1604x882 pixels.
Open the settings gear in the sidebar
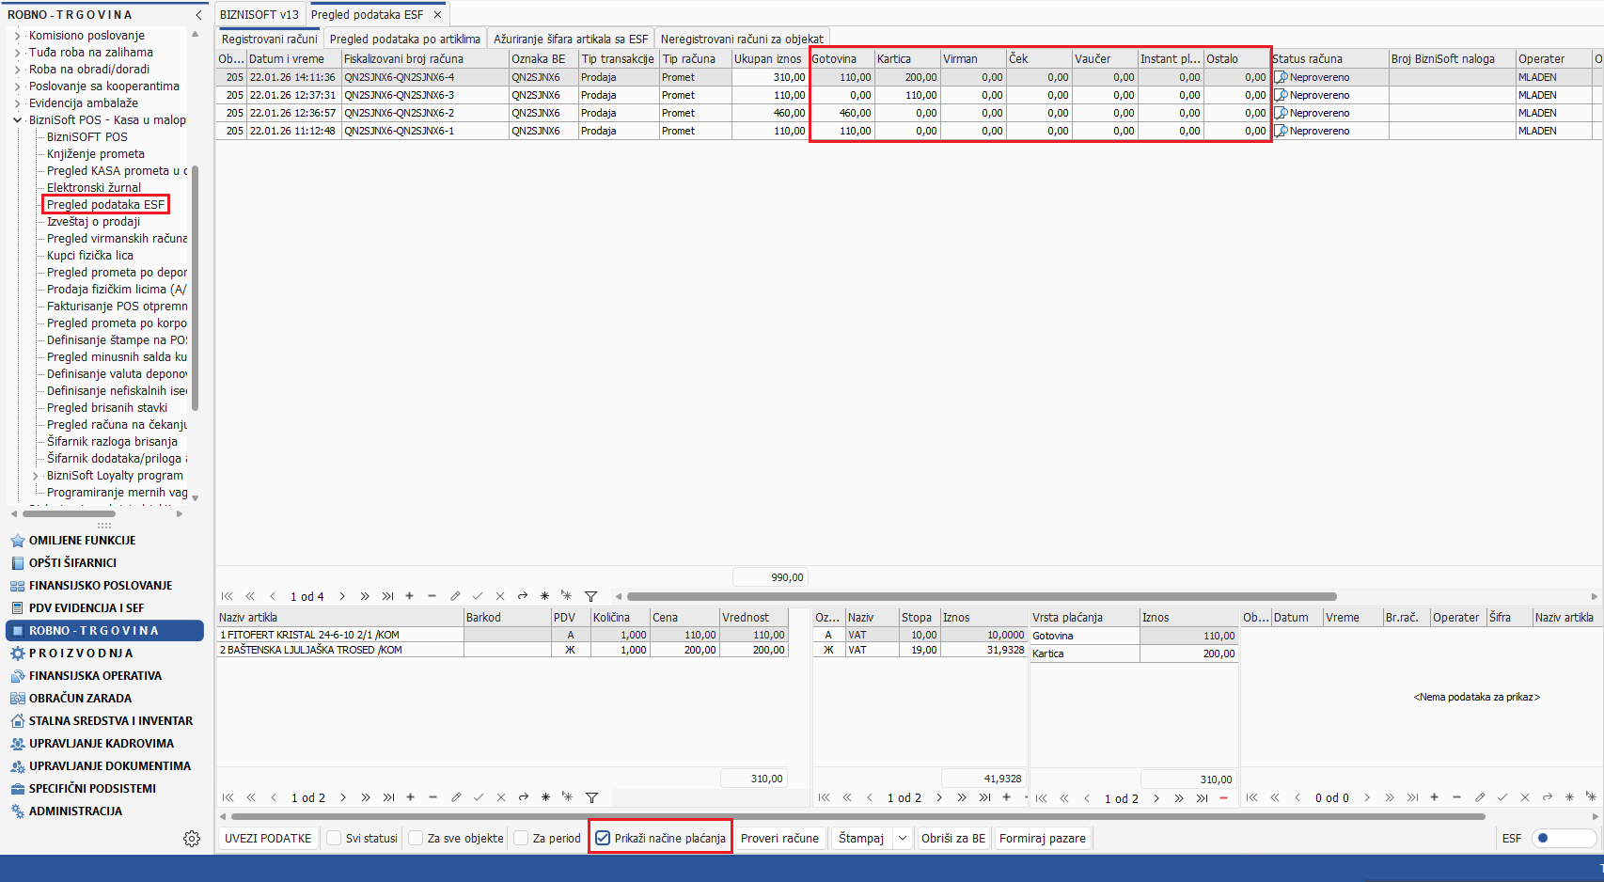(192, 839)
